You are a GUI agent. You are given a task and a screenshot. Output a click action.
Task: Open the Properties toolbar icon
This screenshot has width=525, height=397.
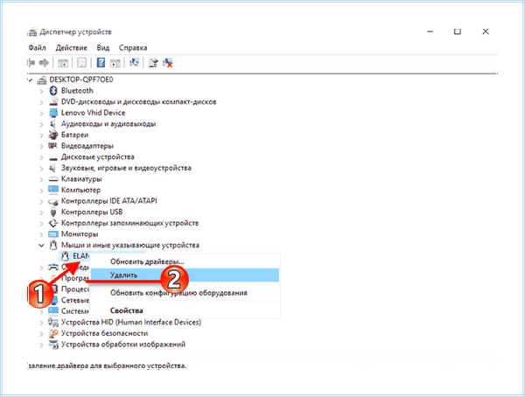[81, 63]
